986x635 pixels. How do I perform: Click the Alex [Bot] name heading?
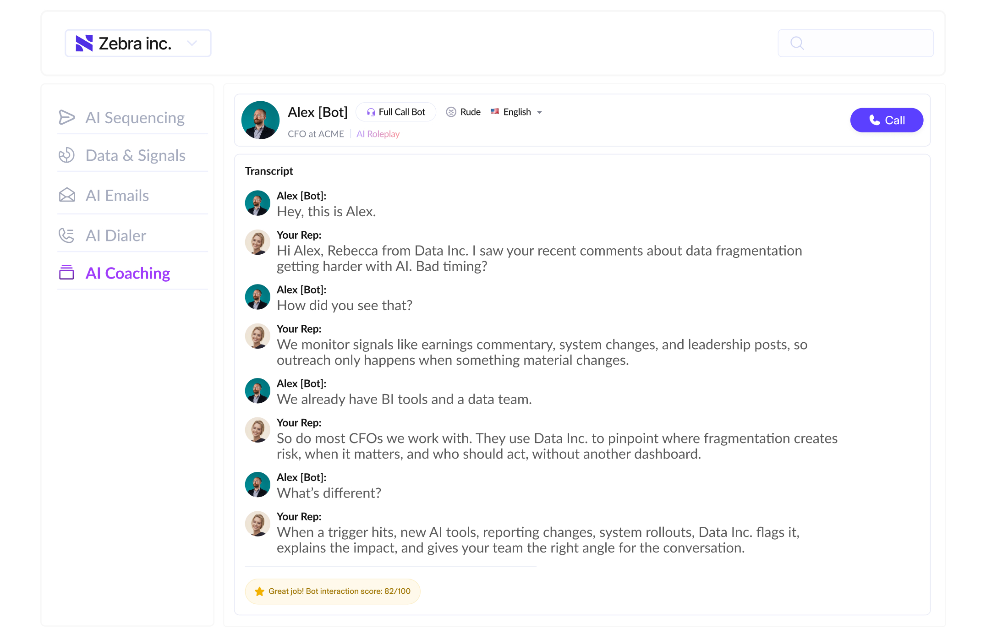click(318, 112)
